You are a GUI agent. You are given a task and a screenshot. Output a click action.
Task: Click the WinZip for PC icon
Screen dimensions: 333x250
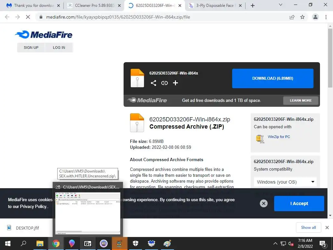[x=260, y=139]
